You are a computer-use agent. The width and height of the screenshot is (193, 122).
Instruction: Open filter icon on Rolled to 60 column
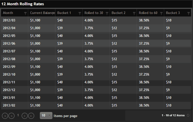(161, 13)
